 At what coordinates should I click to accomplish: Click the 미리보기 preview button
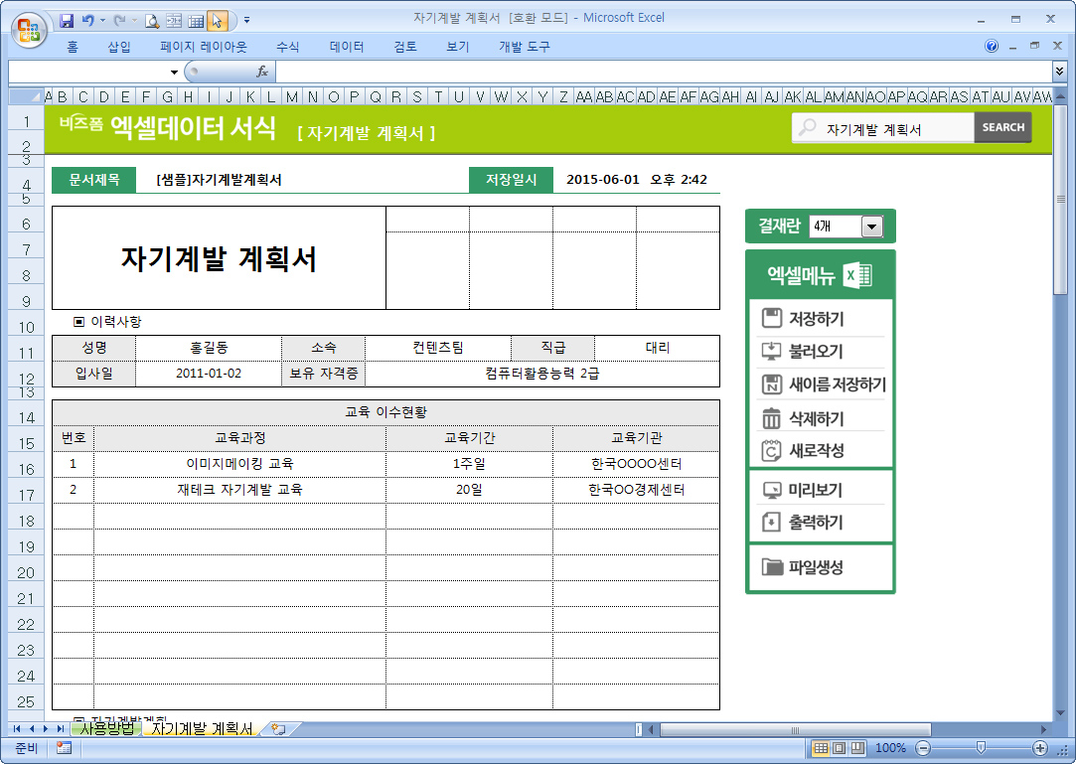point(772,490)
